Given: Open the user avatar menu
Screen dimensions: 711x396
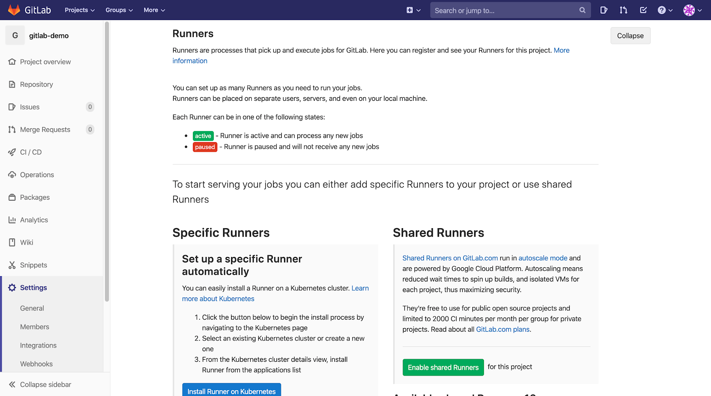Looking at the screenshot, I should coord(692,10).
